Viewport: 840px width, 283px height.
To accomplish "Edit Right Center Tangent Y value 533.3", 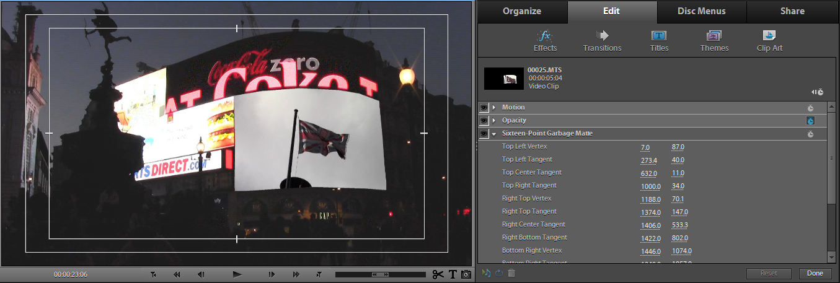I will [680, 225].
